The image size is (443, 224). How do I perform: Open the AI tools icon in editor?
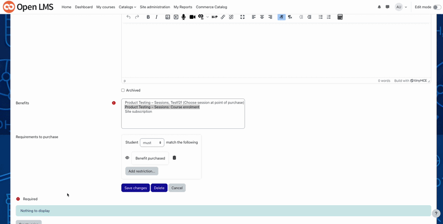(201, 17)
